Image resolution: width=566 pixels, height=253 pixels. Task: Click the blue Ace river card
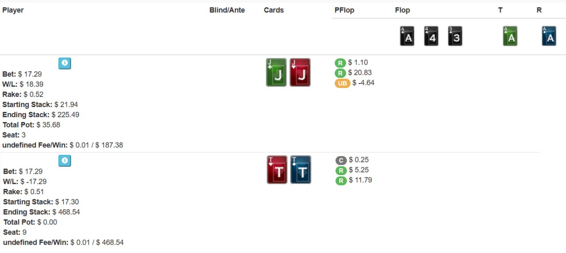(x=549, y=36)
